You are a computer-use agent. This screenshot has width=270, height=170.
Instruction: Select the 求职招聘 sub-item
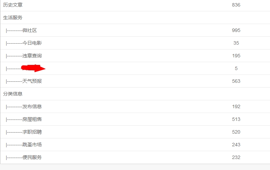click(x=32, y=132)
